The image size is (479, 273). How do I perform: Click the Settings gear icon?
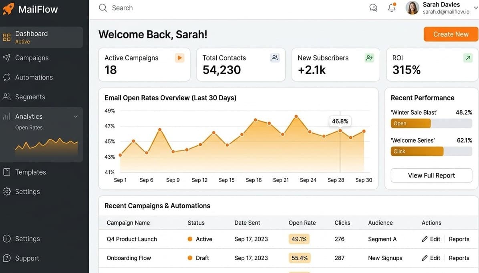tap(6, 191)
